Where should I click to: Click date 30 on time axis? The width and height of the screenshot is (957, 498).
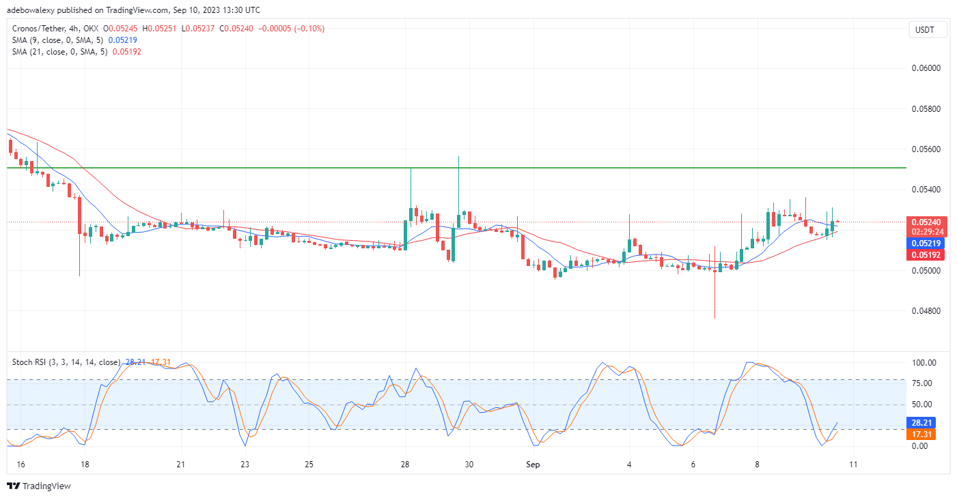[x=469, y=465]
